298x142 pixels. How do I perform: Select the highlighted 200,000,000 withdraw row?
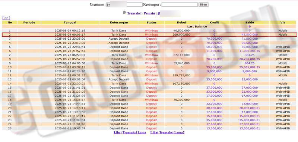(x=149, y=34)
